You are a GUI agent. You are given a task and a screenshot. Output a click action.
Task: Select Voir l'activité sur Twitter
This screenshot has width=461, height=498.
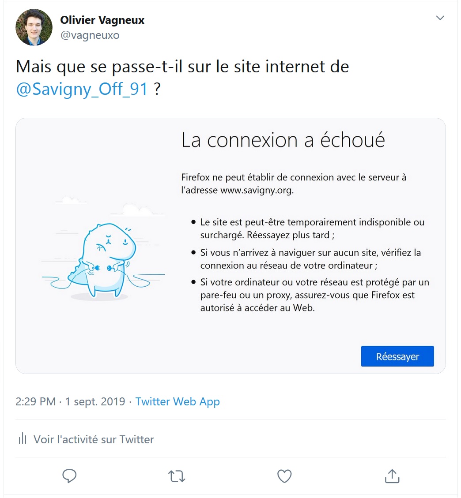94,439
